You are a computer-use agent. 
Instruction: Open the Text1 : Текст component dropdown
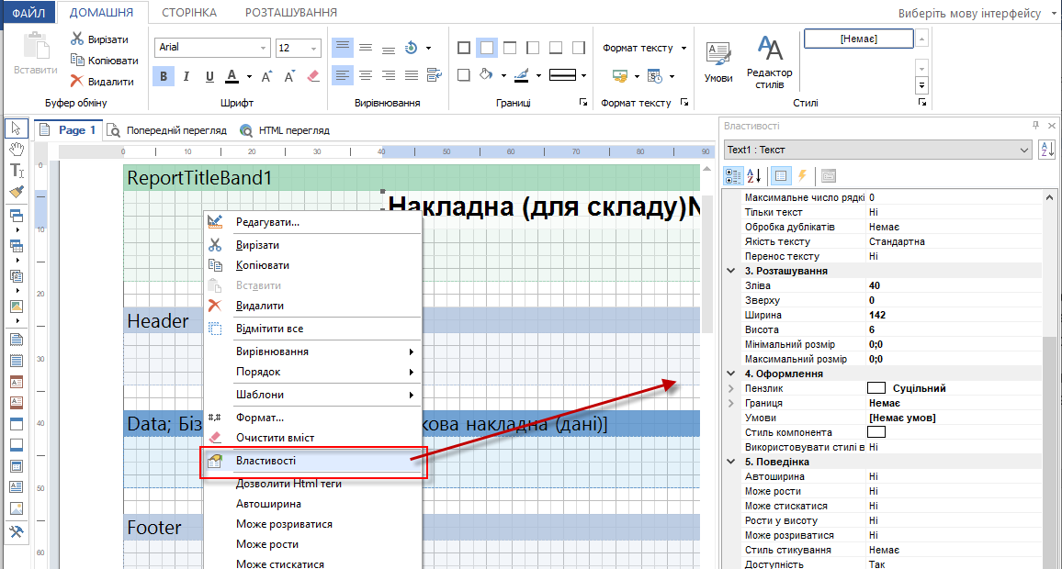(x=1024, y=150)
